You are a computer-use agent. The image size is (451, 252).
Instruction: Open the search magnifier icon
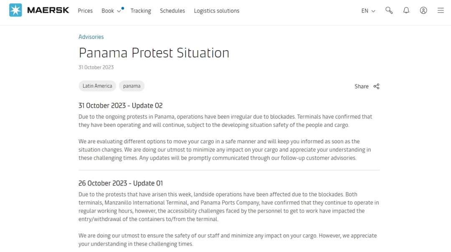389,10
